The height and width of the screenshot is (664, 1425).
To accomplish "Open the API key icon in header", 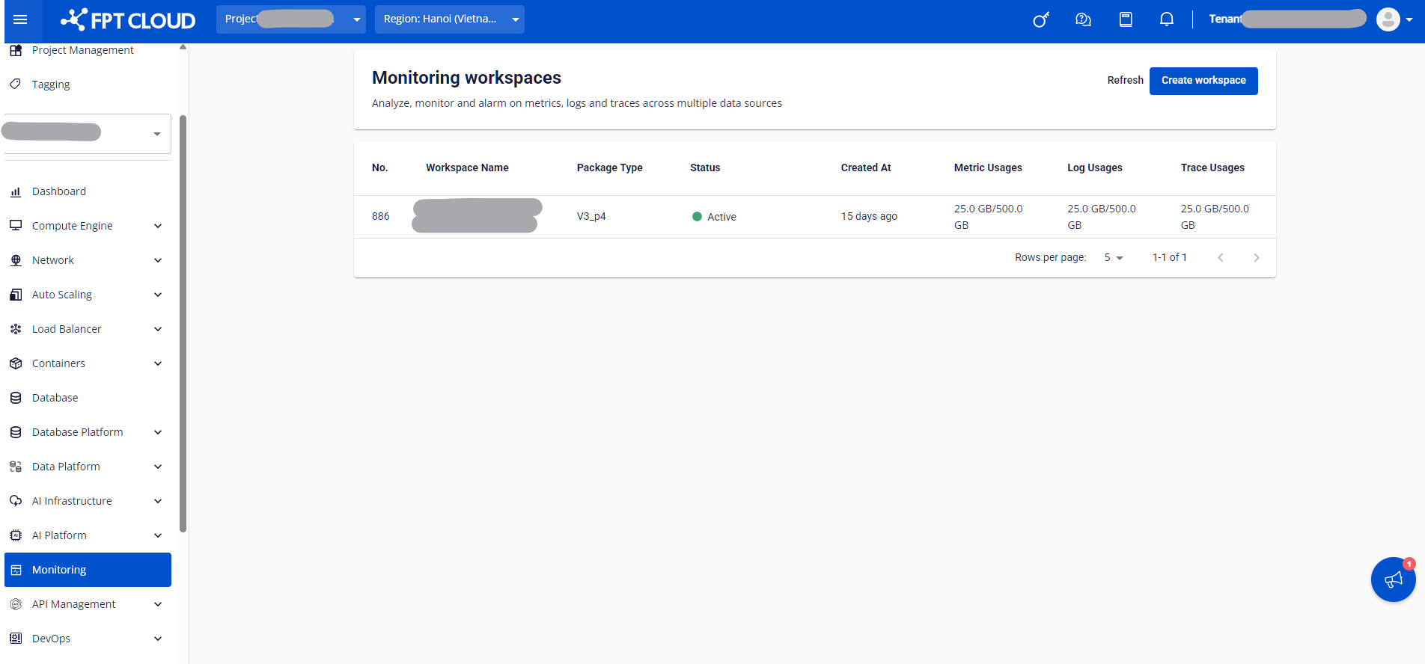I will tap(1041, 19).
